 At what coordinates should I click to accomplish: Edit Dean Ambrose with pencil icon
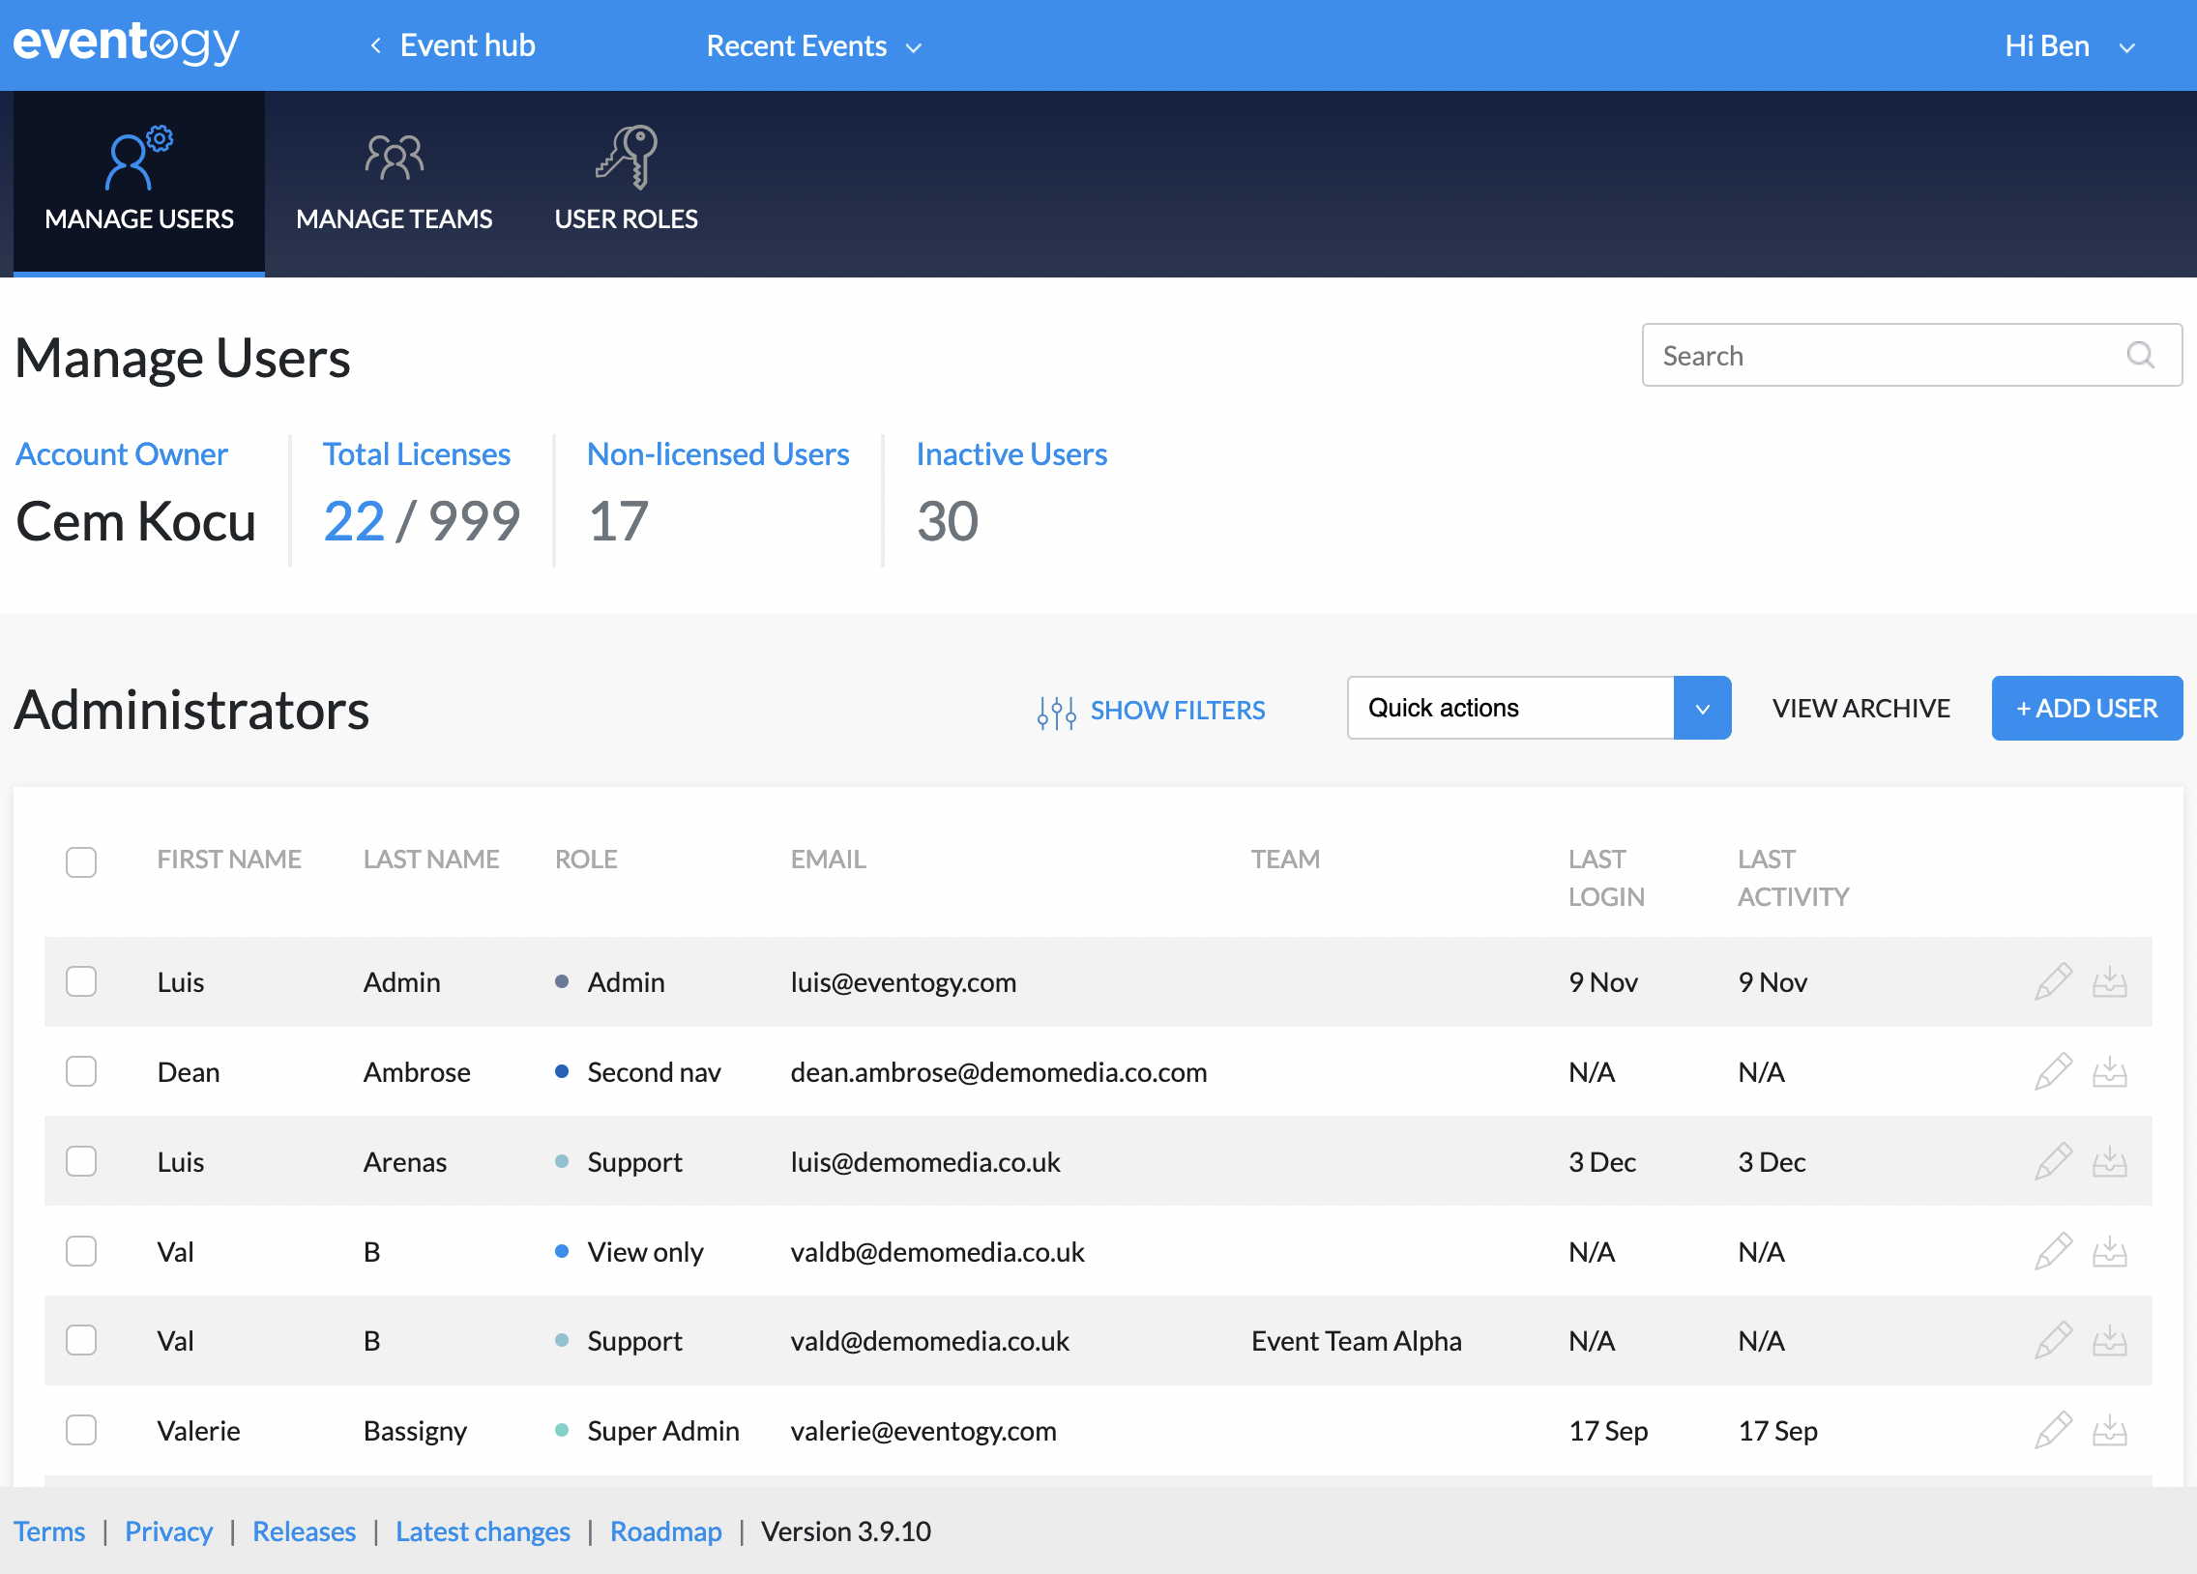tap(2053, 1071)
